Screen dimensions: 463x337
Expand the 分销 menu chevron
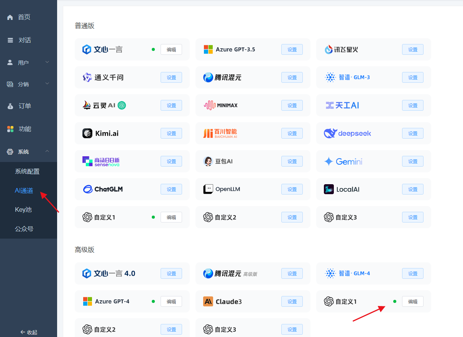click(47, 83)
